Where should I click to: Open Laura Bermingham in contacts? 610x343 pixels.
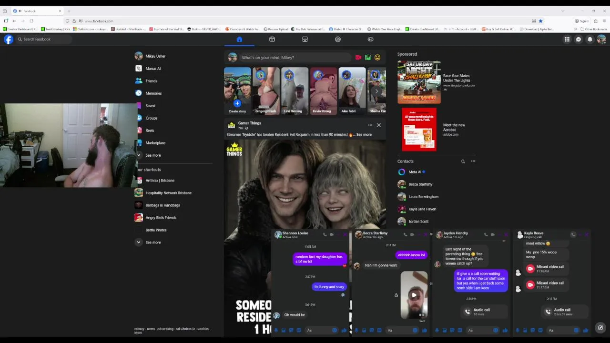click(423, 197)
